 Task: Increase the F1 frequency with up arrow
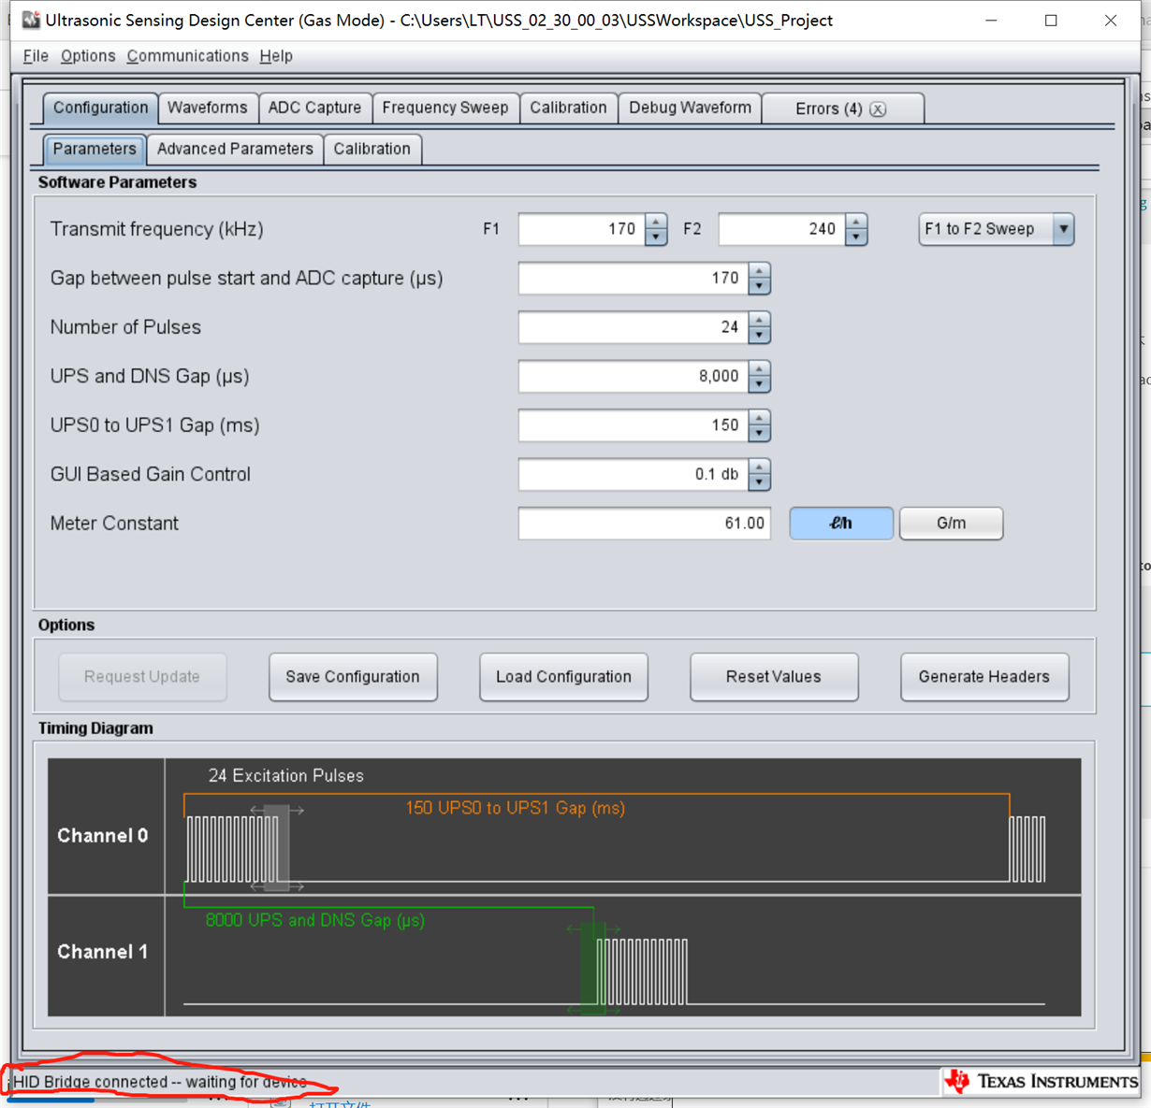(656, 222)
